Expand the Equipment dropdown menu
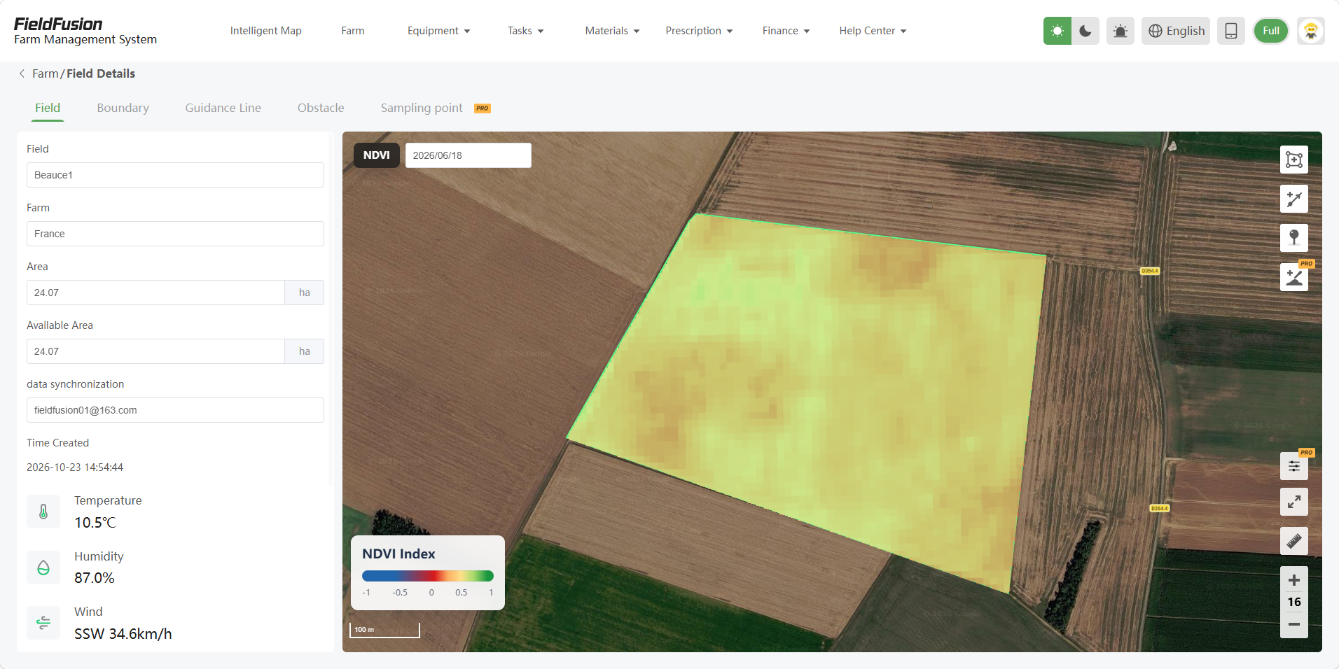Viewport: 1339px width, 669px height. (439, 31)
